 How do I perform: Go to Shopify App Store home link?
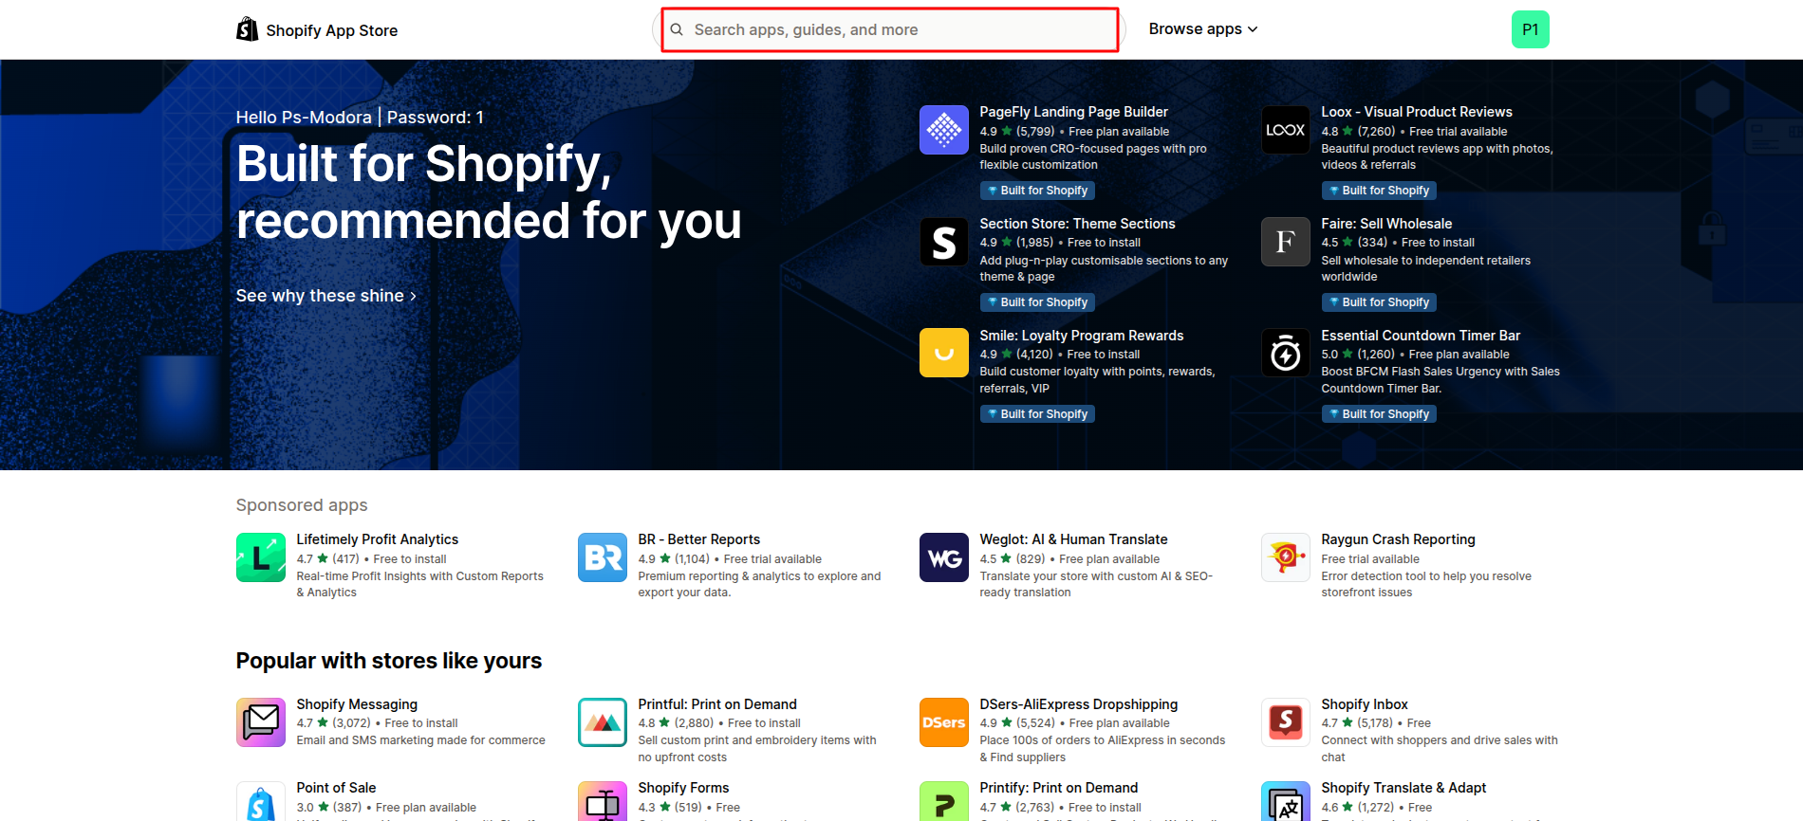pyautogui.click(x=317, y=30)
